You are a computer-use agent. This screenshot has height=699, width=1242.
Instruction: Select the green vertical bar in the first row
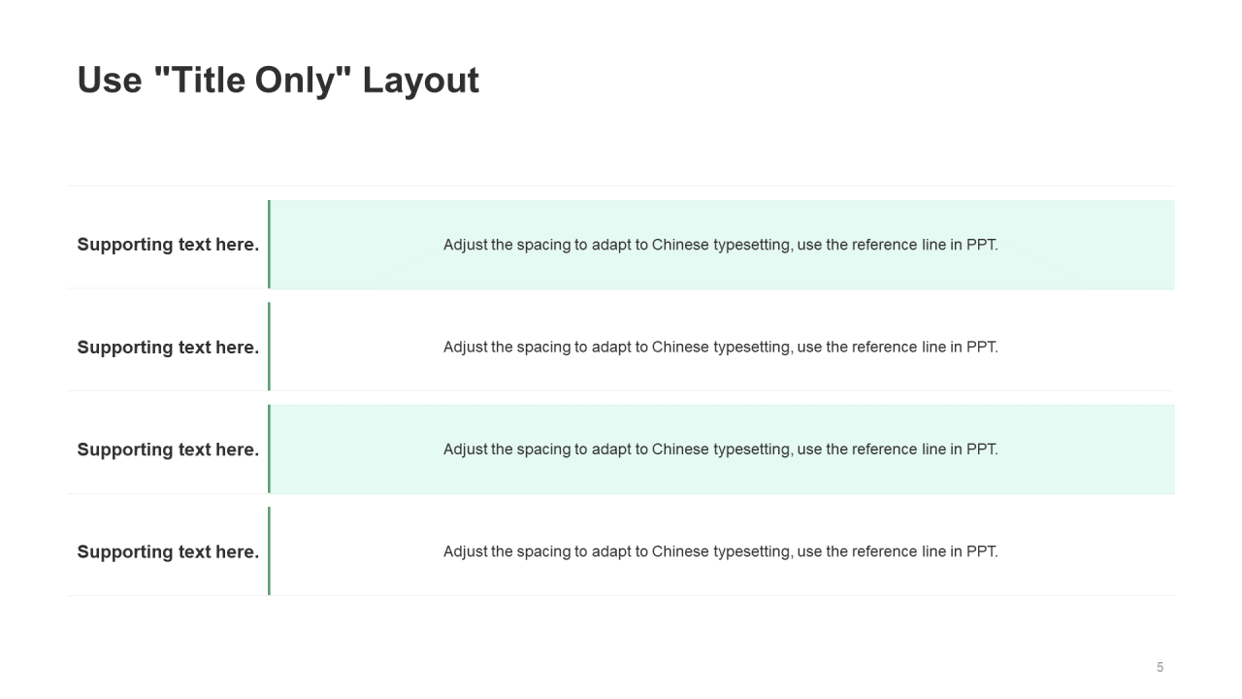coord(269,245)
